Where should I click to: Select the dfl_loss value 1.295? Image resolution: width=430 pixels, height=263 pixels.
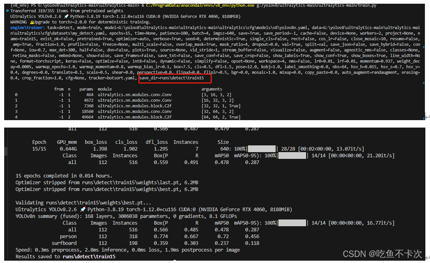pos(161,149)
